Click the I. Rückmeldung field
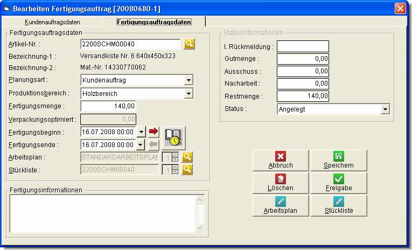Image resolution: width=412 pixels, height=250 pixels. pyautogui.click(x=303, y=46)
